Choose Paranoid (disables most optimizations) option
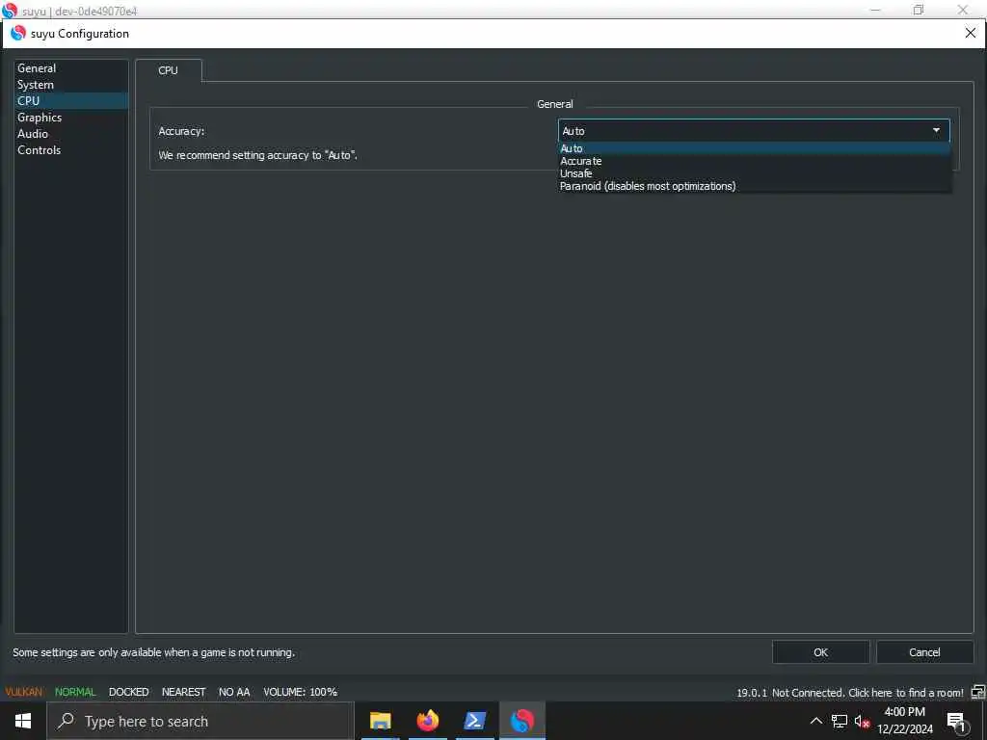Viewport: 987px width, 740px height. tap(754, 186)
